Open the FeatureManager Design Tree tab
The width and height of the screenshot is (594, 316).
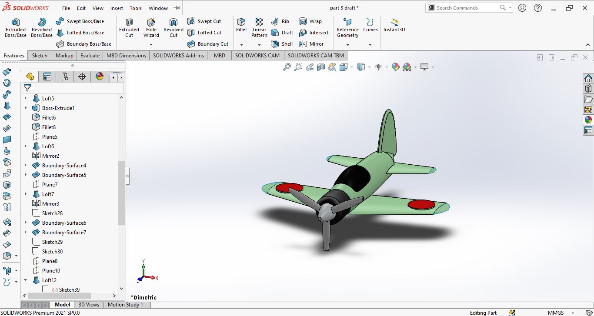coord(30,77)
